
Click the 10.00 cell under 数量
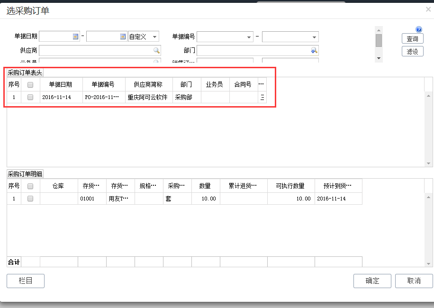click(206, 199)
